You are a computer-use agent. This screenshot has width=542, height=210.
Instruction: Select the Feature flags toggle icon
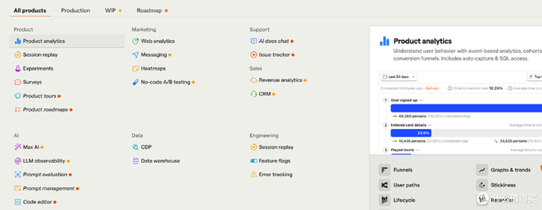tap(253, 161)
